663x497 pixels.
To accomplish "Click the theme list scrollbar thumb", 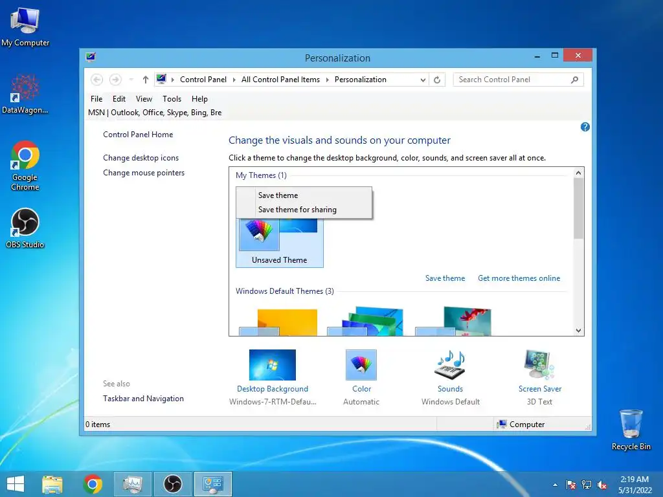I will click(x=578, y=208).
